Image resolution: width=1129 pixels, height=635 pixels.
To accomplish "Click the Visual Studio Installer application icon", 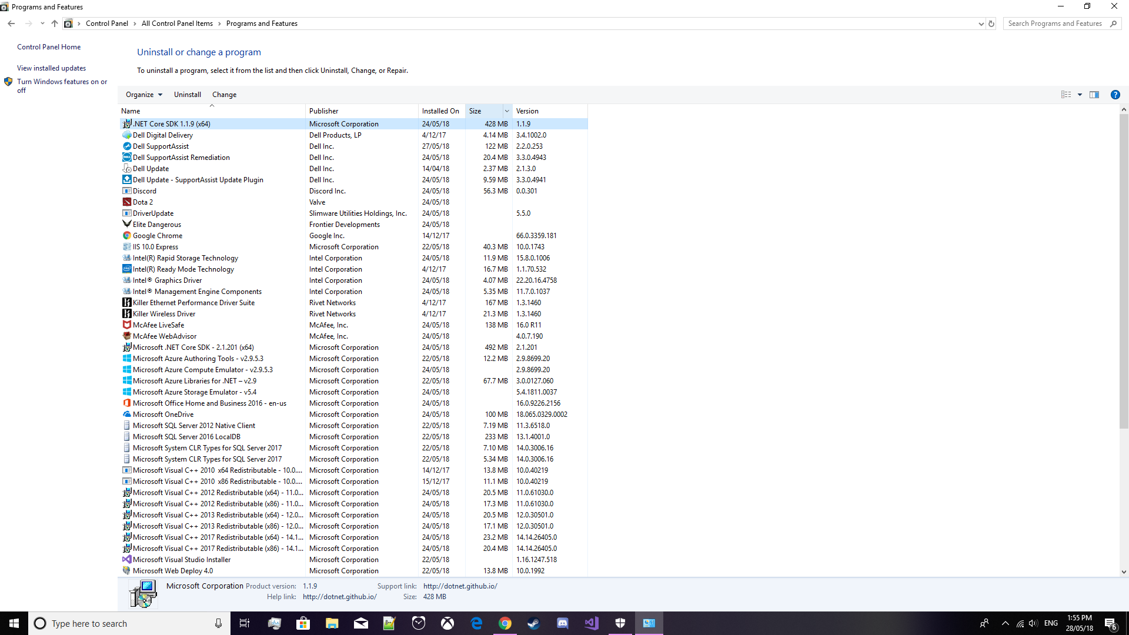I will [x=126, y=560].
